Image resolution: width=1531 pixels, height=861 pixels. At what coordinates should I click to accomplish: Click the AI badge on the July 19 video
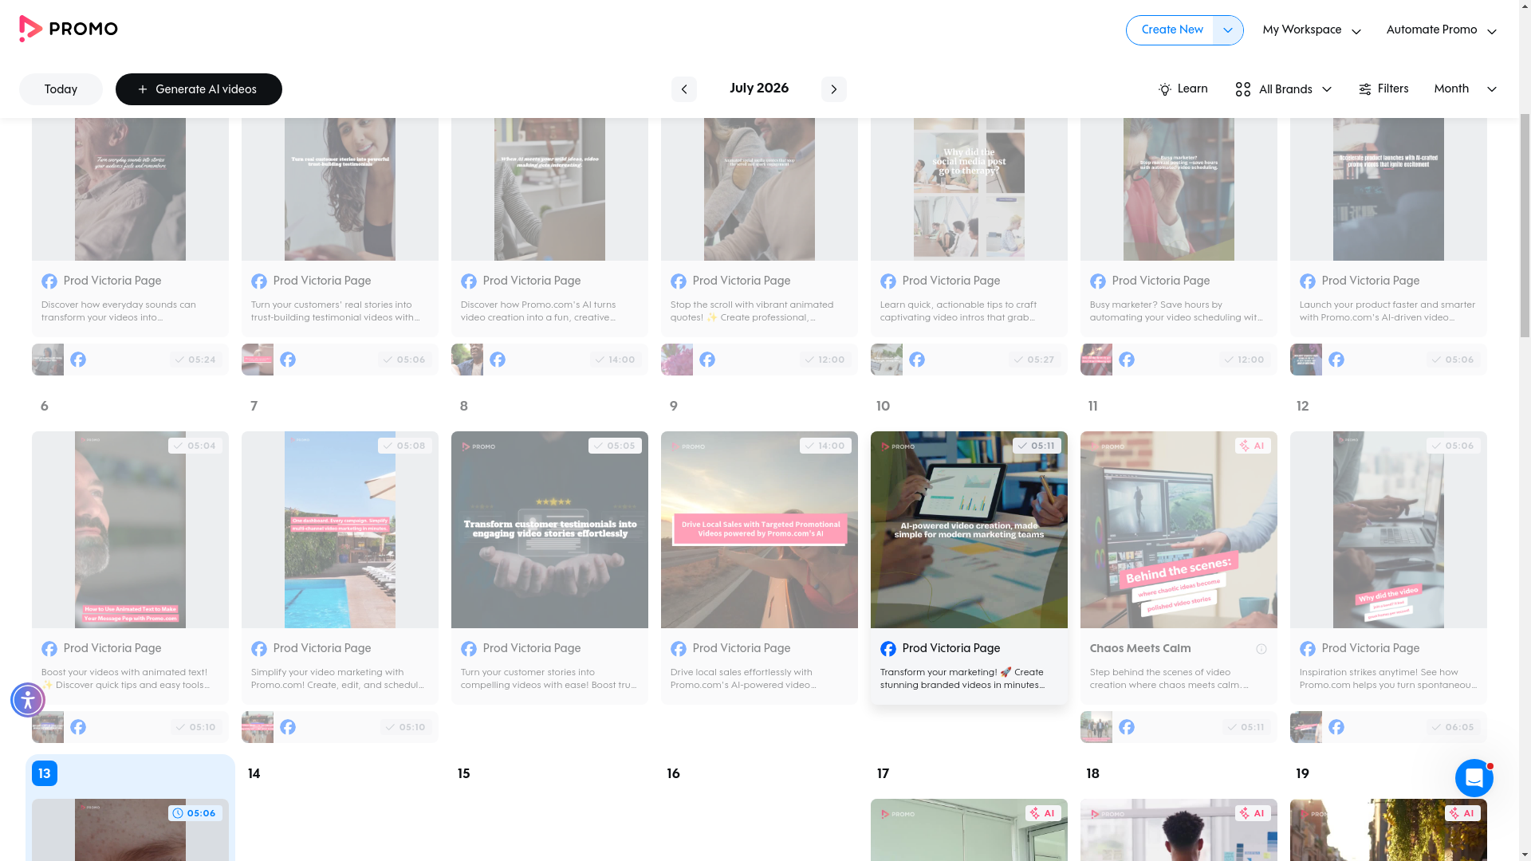point(1462,813)
